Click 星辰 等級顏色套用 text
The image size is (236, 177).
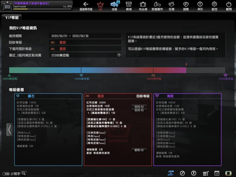tap(98, 153)
